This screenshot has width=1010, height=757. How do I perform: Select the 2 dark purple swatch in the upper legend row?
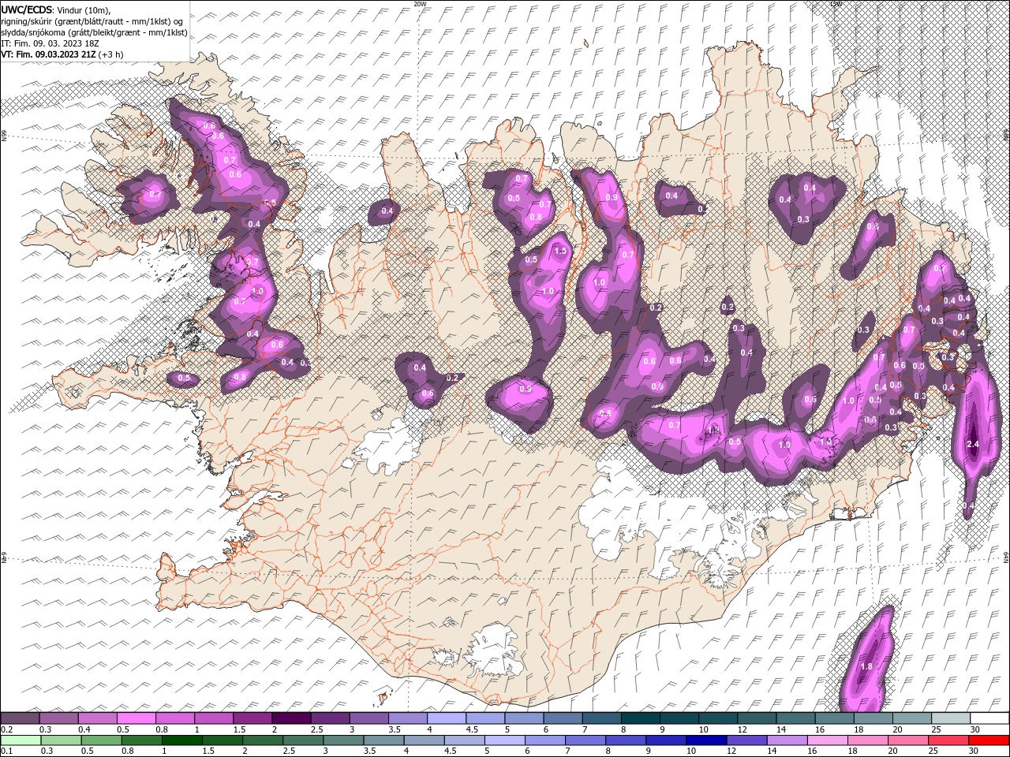click(291, 718)
